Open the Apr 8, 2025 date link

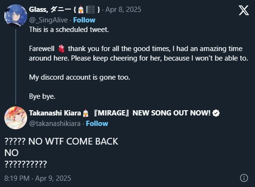123,10
